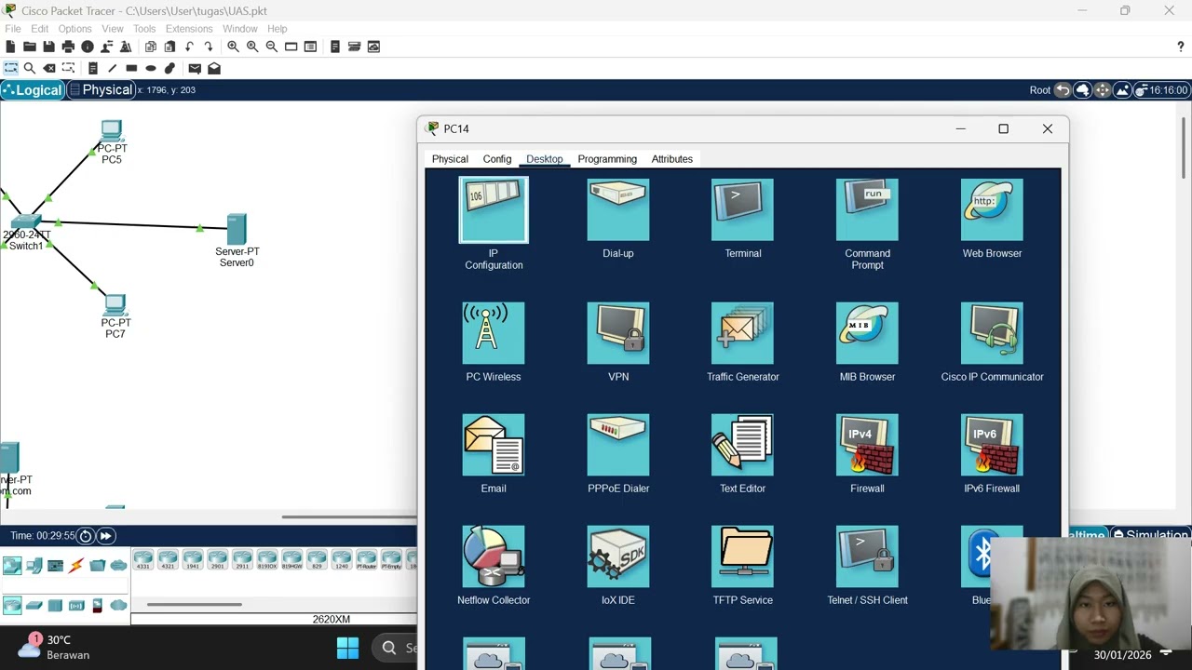Screen dimensions: 1192x670
Task: Click the workspace vertical scrollbar
Action: pyautogui.click(x=1185, y=146)
